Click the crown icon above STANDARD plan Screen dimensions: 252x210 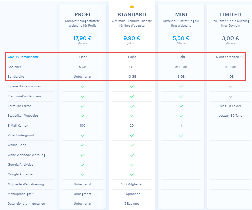coord(132,7)
